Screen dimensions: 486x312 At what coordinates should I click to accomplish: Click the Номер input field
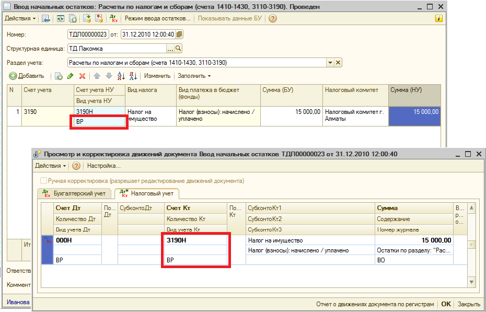click(x=88, y=34)
